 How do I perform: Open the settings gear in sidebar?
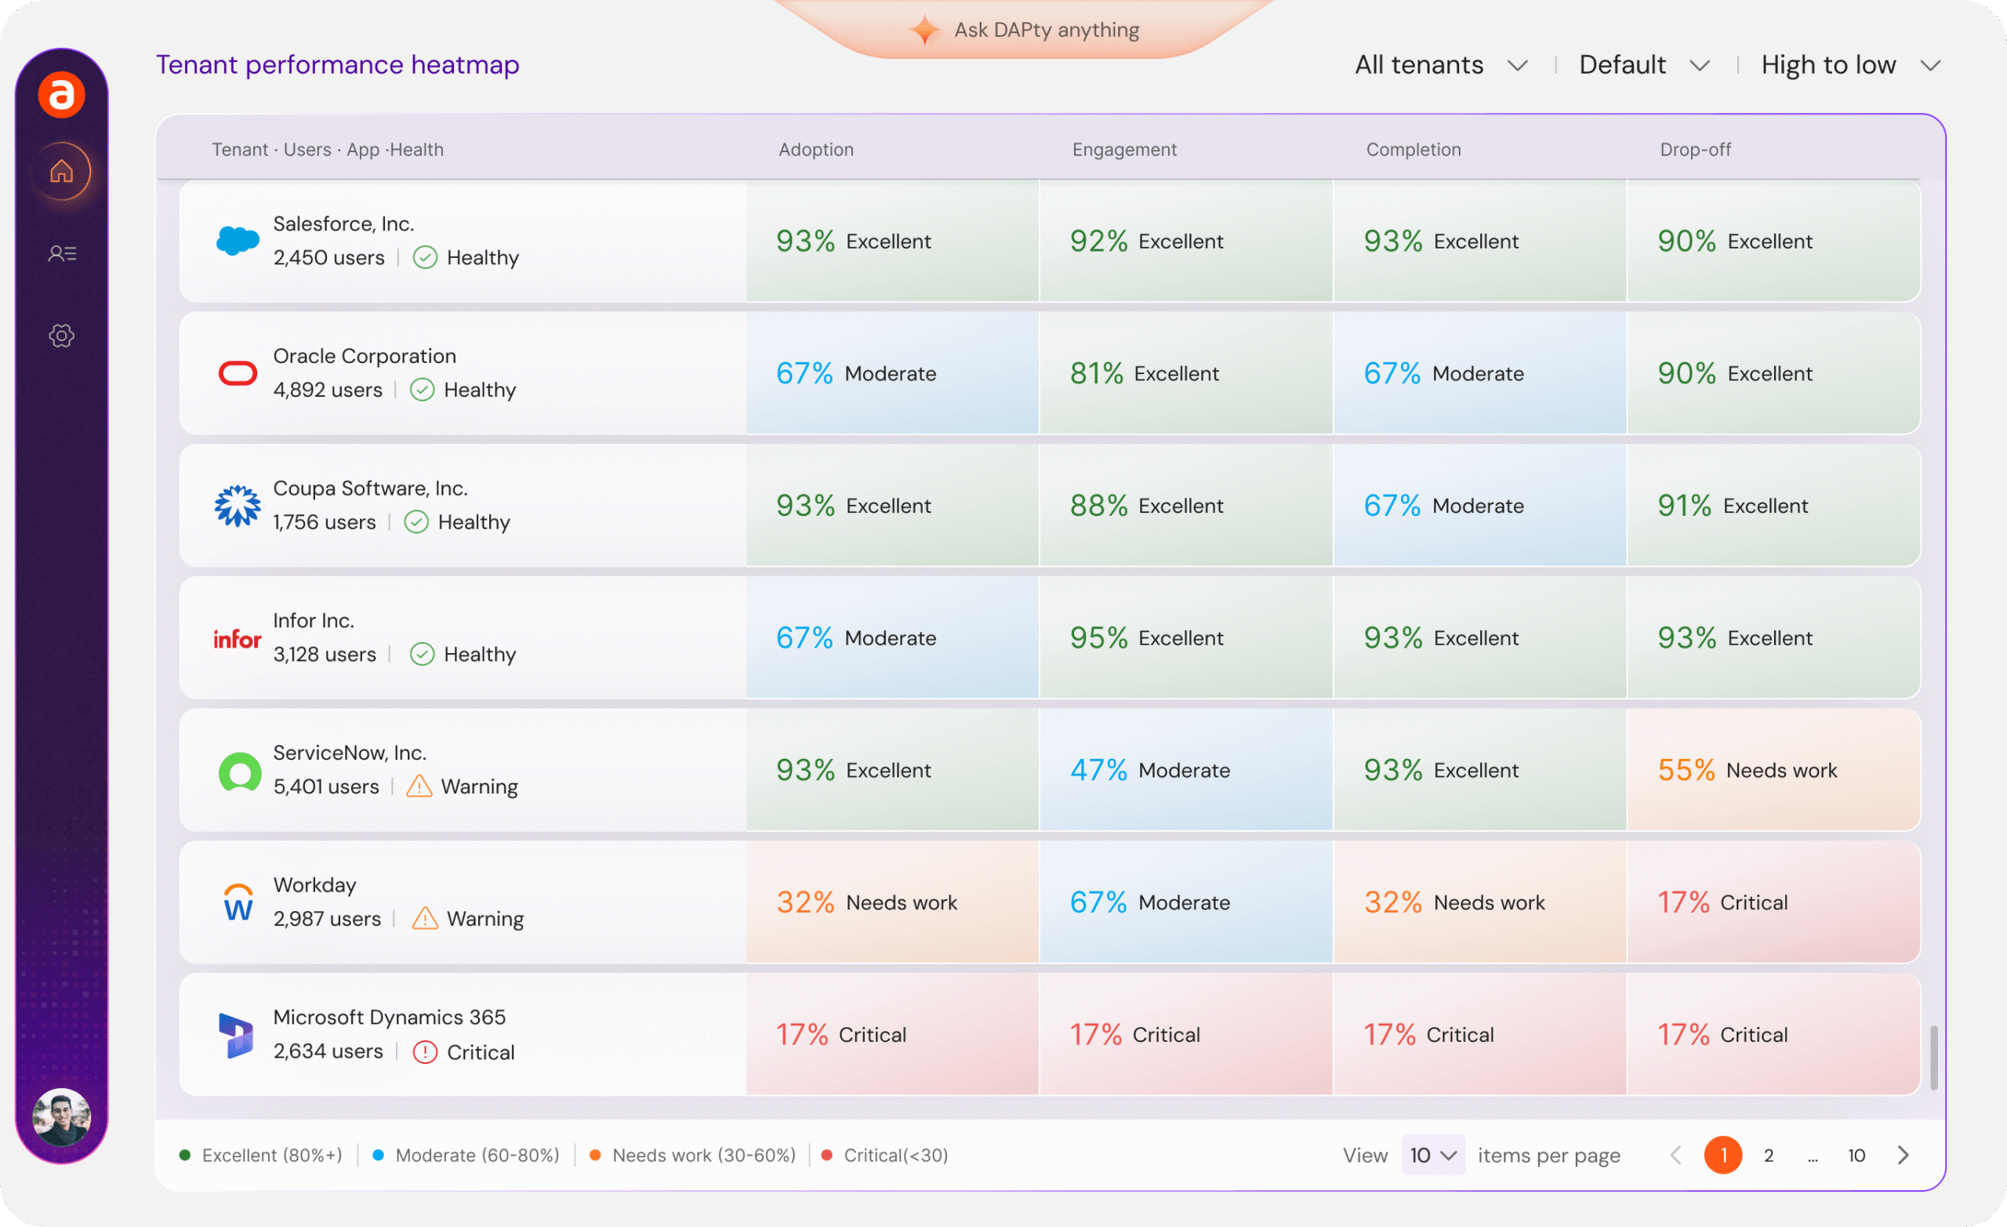[x=62, y=336]
